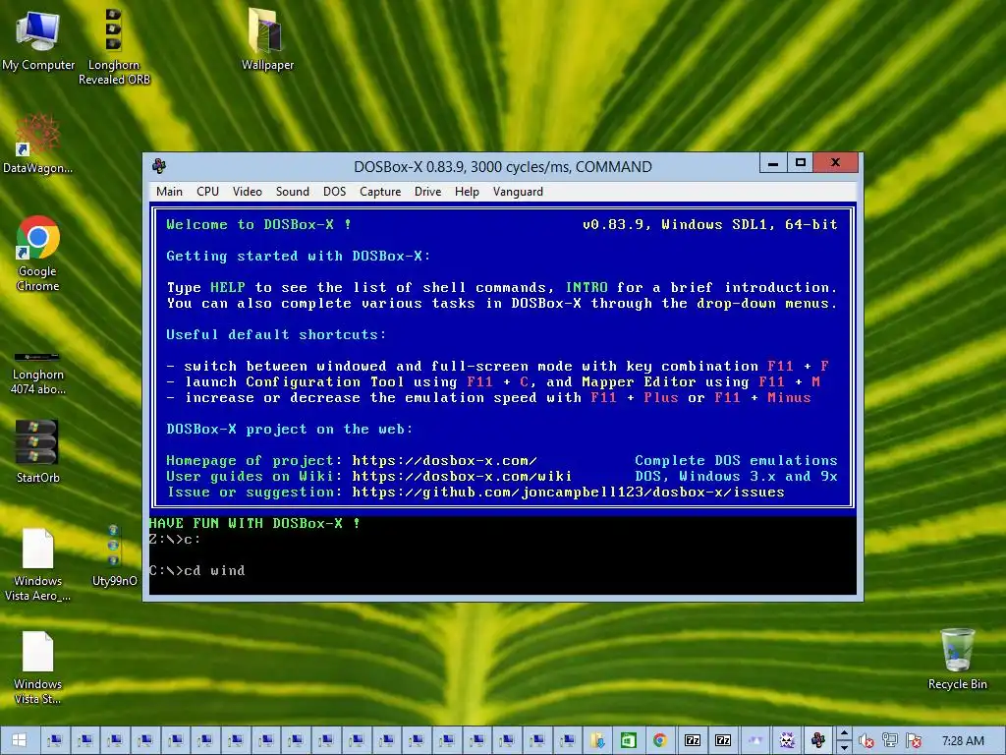
Task: Launch the DataWagon desktop shortcut
Action: tap(38, 144)
